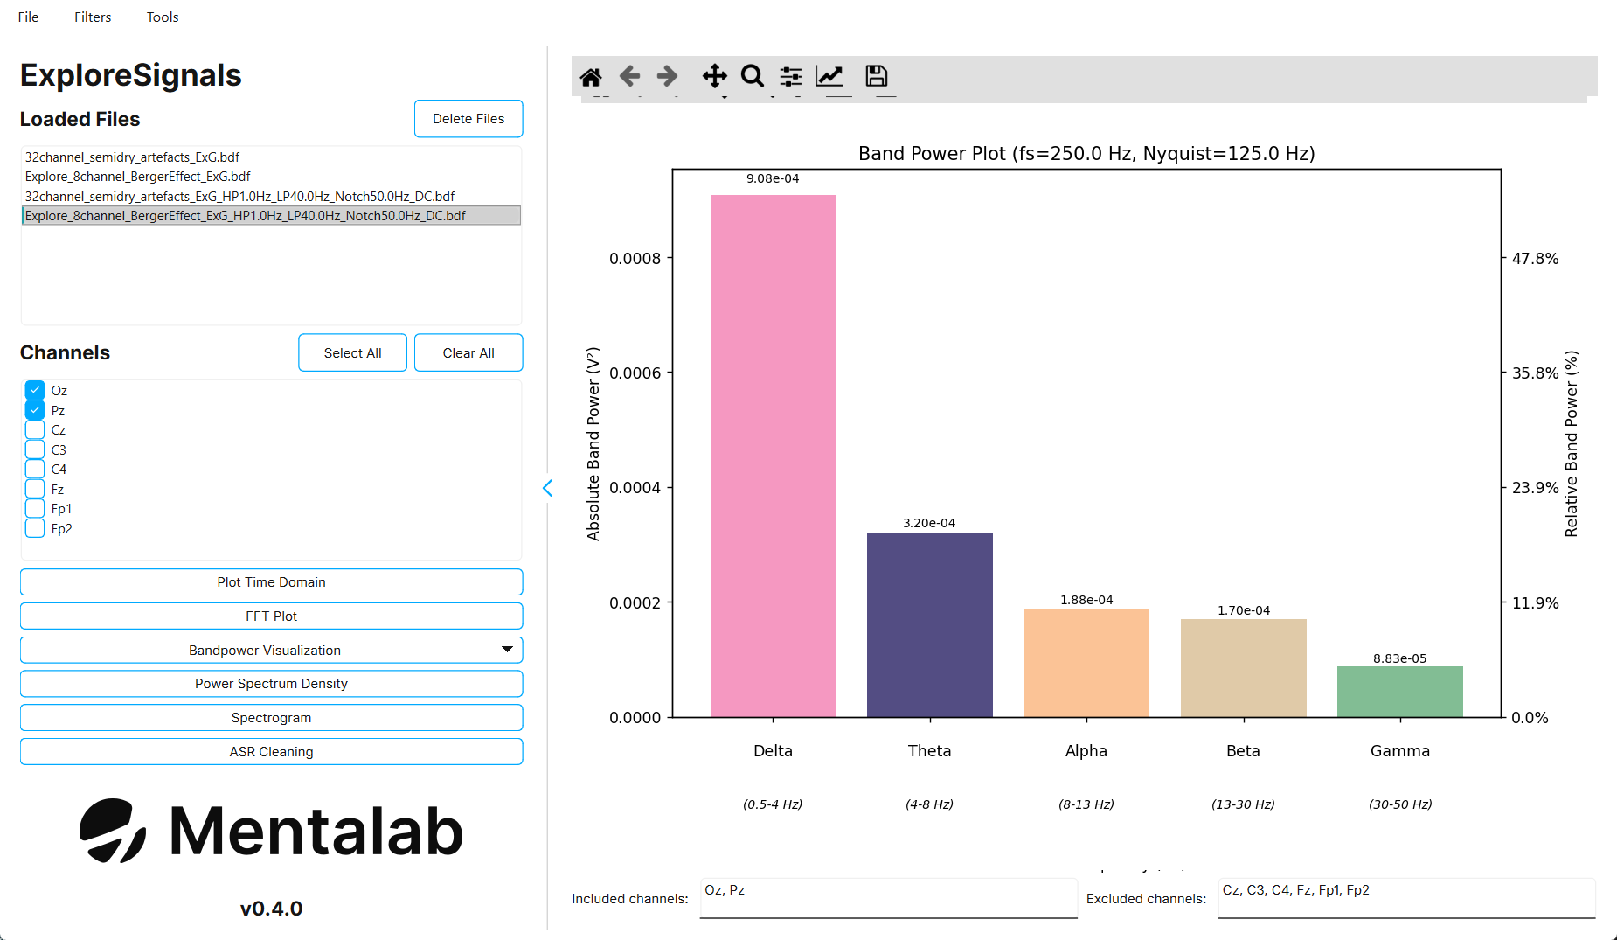
Task: Go forward to next plot view
Action: pos(667,76)
